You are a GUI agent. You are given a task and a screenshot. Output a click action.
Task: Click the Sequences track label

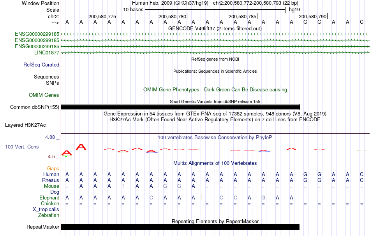coord(46,77)
